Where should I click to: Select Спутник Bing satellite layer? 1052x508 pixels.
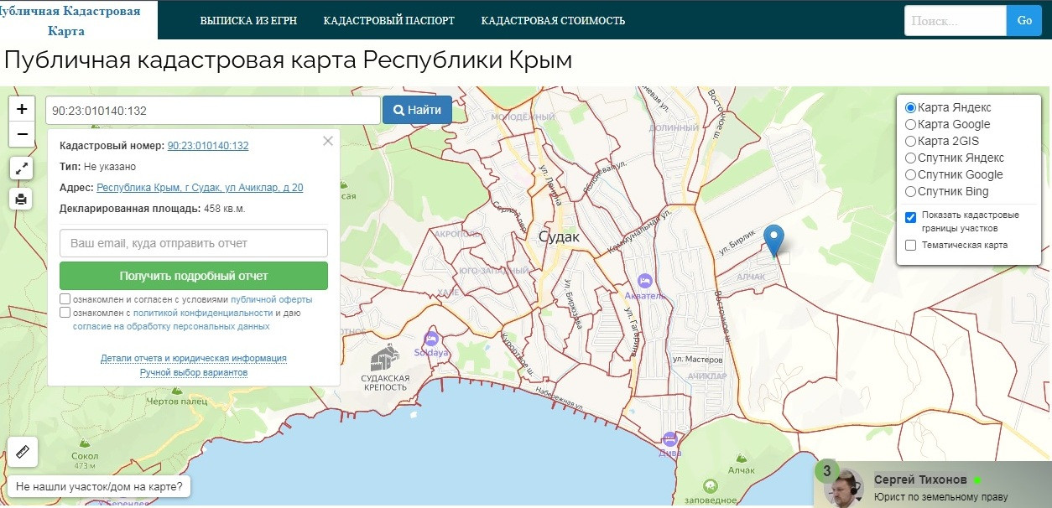[910, 191]
